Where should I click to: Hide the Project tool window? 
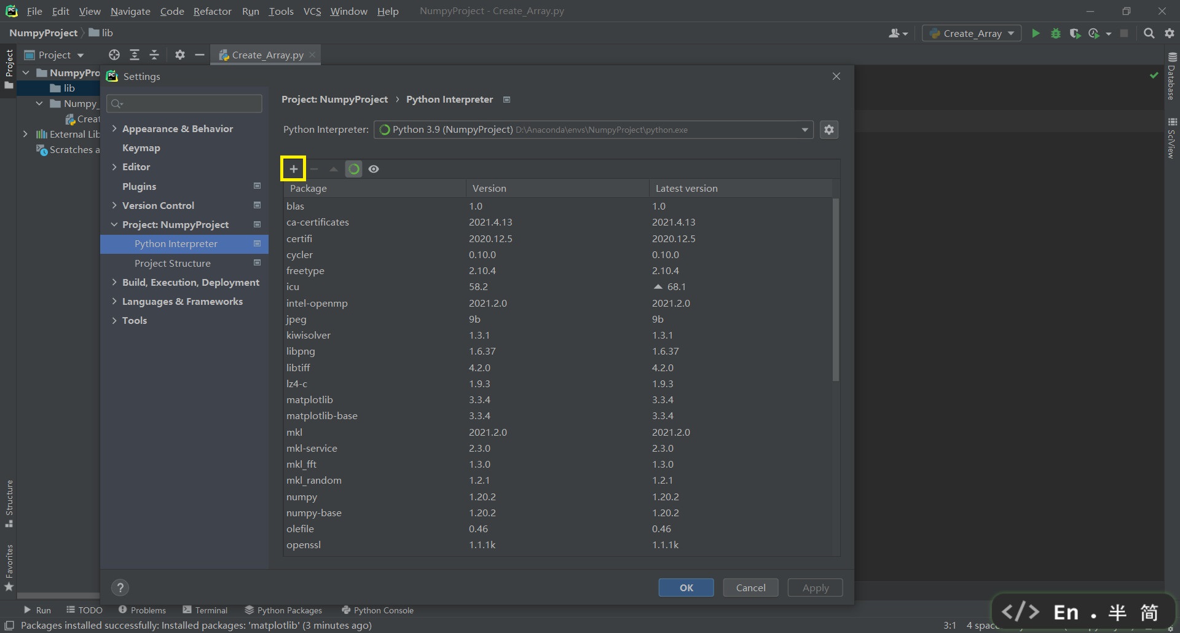click(199, 55)
